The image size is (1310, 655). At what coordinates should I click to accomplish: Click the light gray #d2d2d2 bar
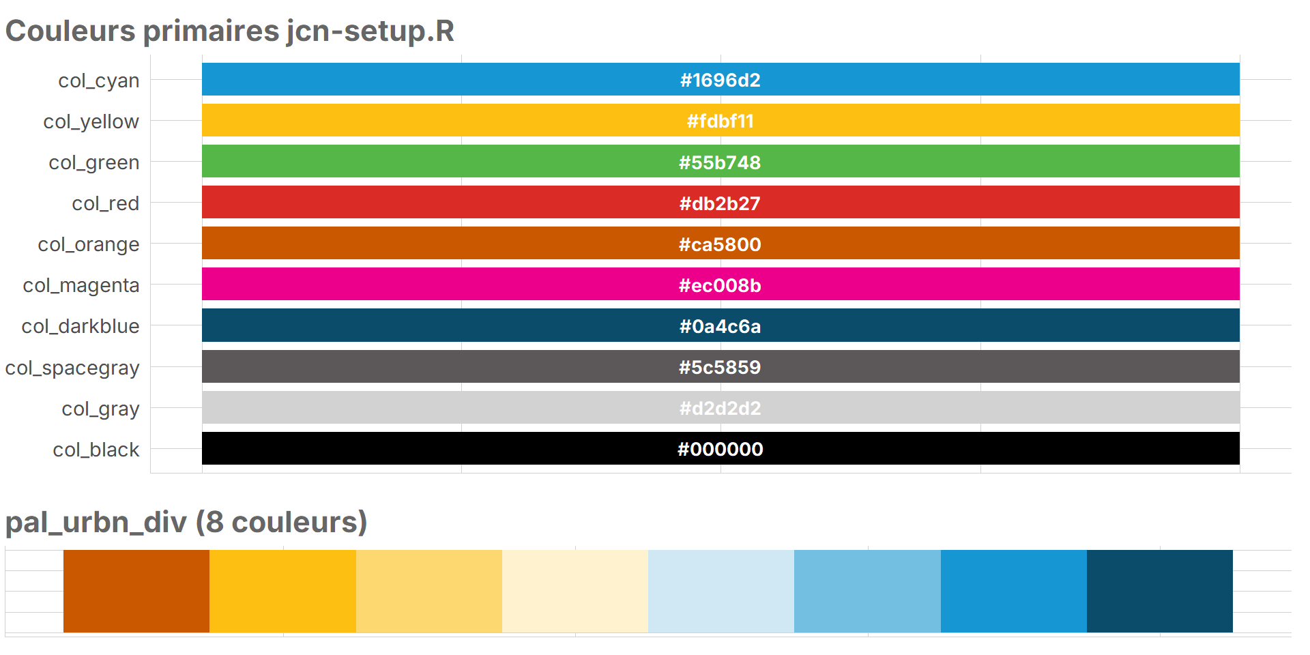720,407
